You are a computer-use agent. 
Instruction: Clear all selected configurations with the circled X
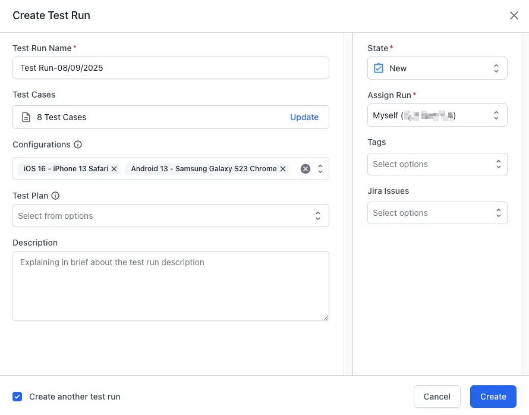click(x=305, y=168)
